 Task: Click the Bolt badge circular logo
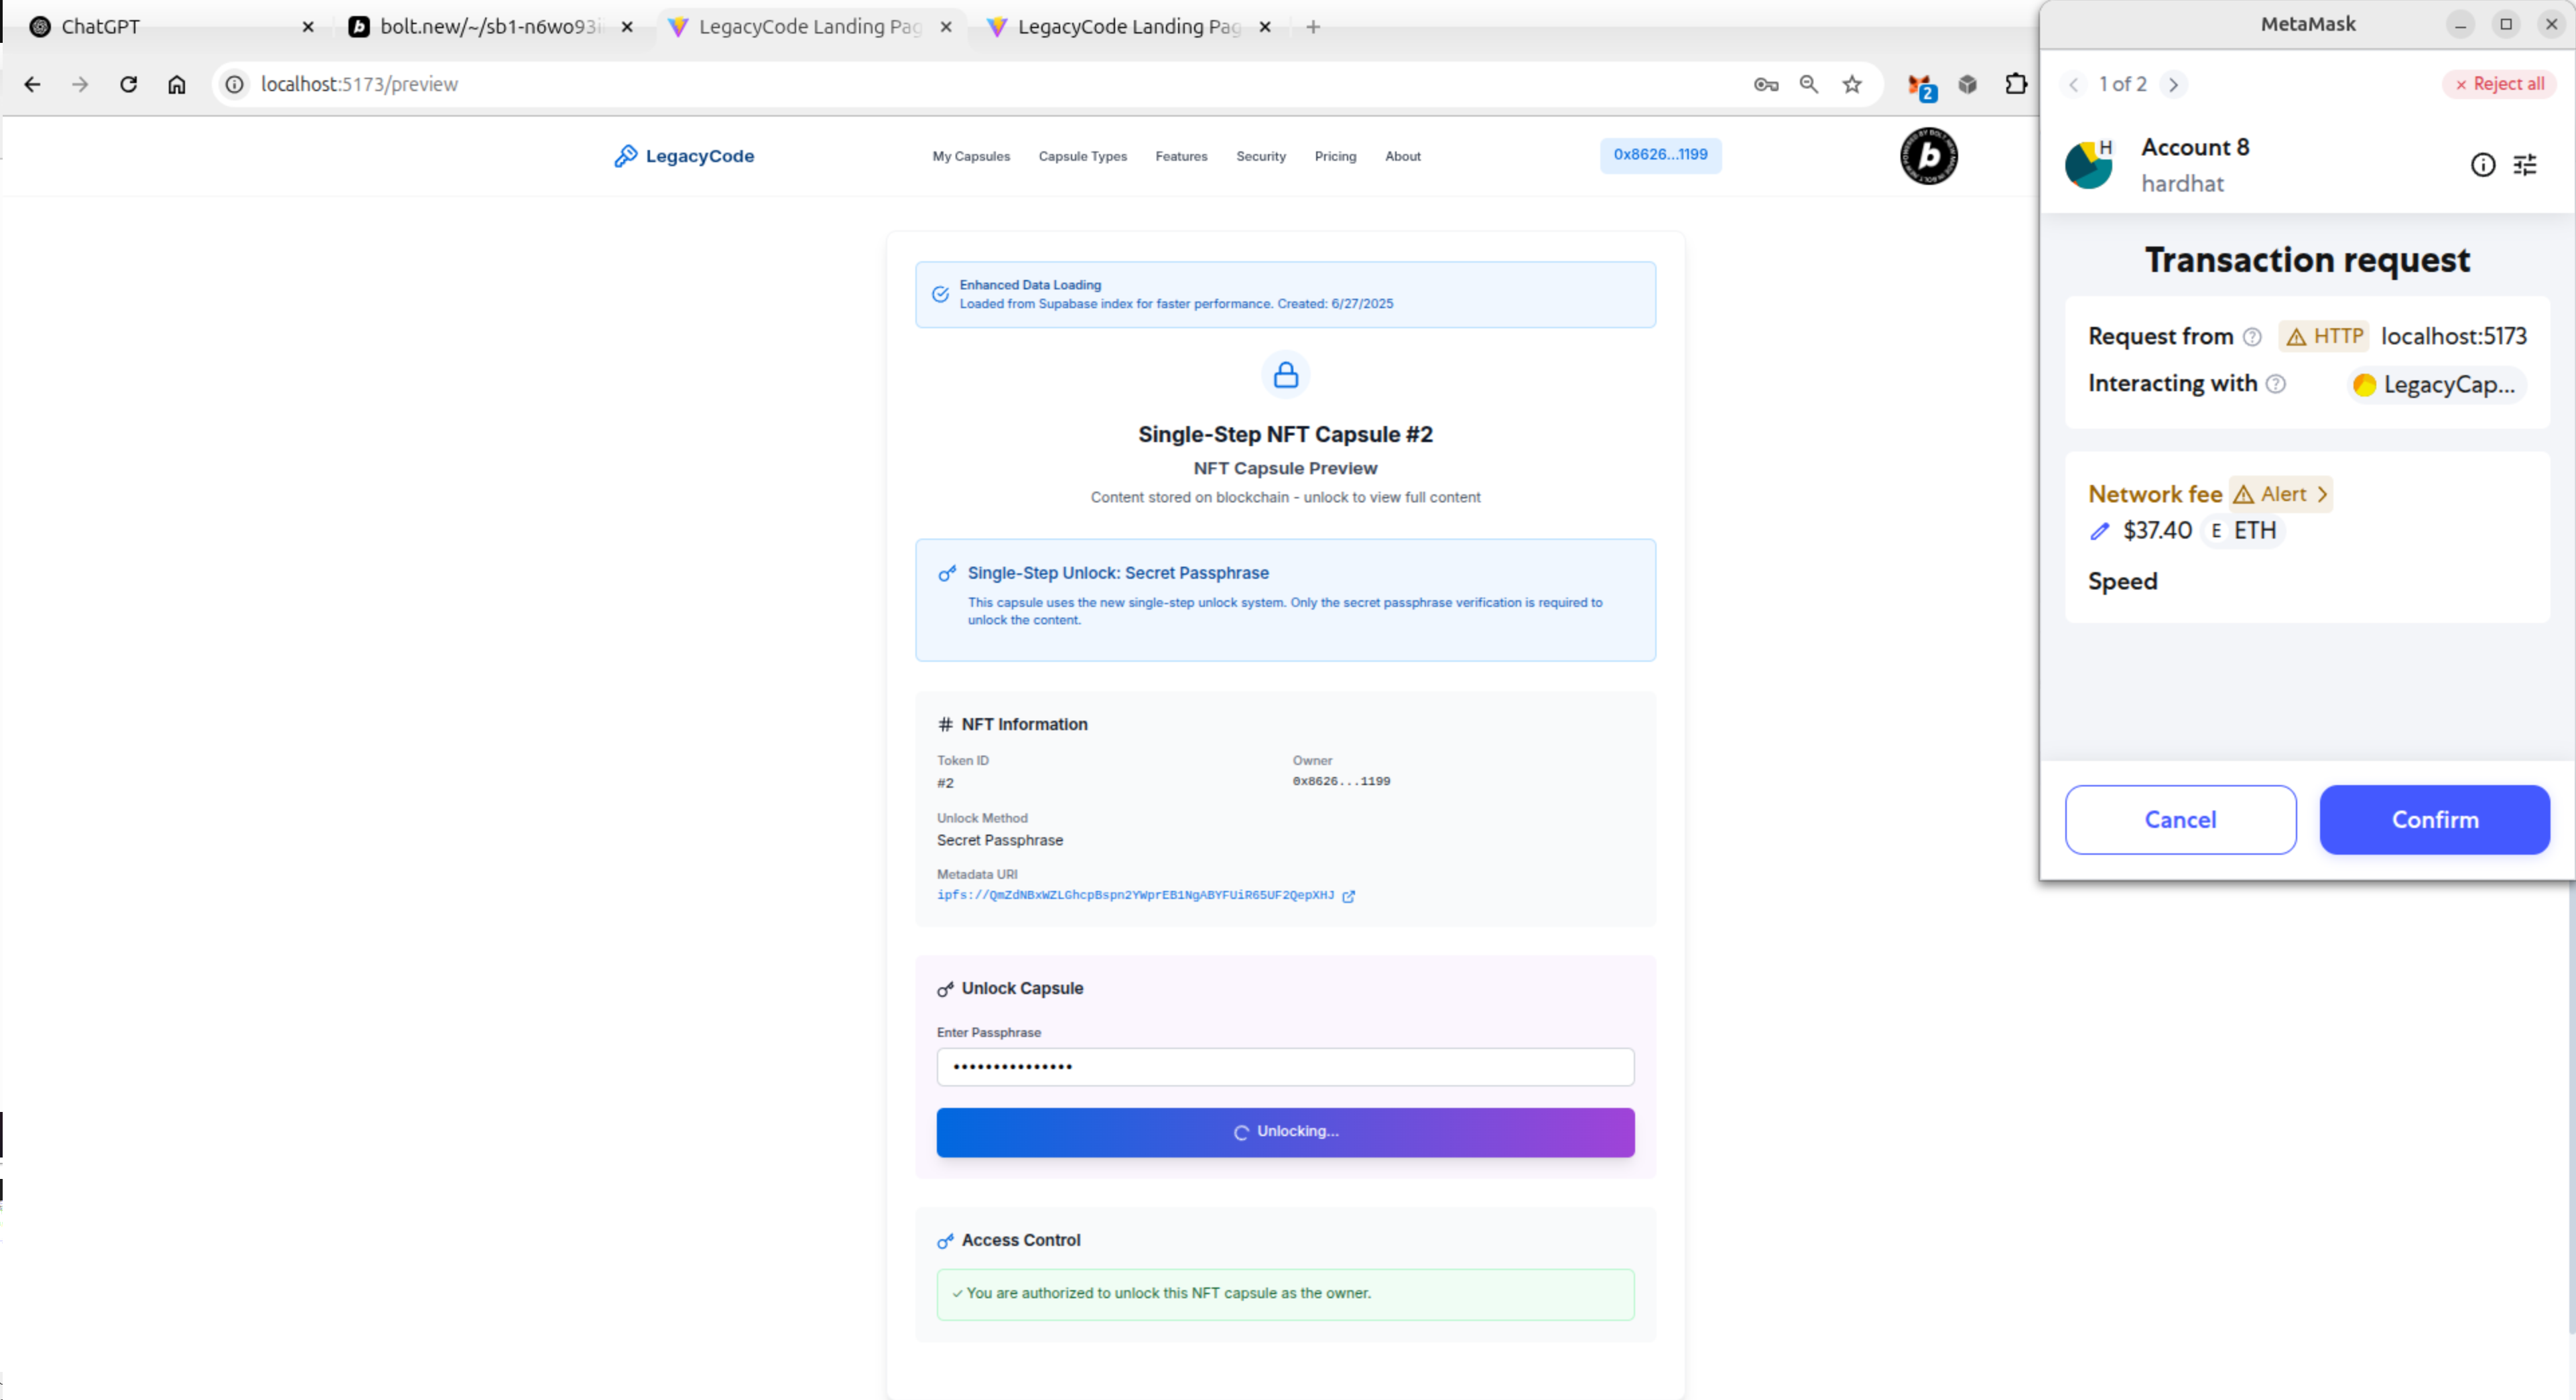click(x=1928, y=156)
